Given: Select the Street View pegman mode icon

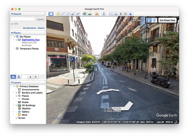Looking at the screenshot, I should pyautogui.click(x=149, y=20).
